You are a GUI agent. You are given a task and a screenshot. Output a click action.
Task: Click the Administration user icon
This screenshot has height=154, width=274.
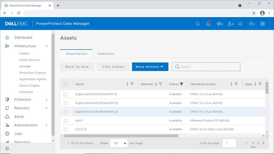[x=7, y=125]
